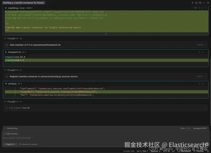Open the cloud background agents icon
The width and height of the screenshot is (211, 153).
(196, 3)
